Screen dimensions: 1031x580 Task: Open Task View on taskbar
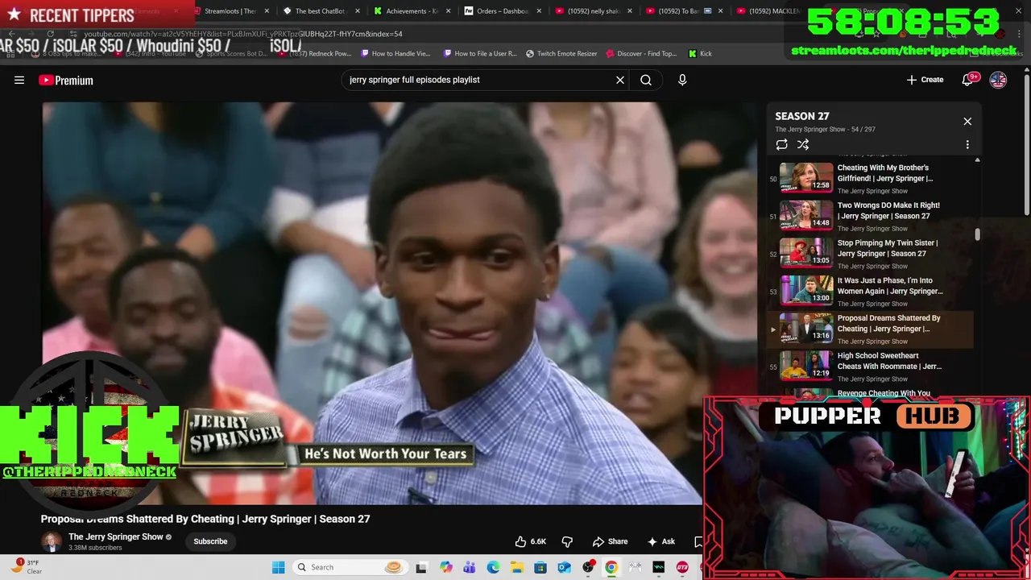420,567
